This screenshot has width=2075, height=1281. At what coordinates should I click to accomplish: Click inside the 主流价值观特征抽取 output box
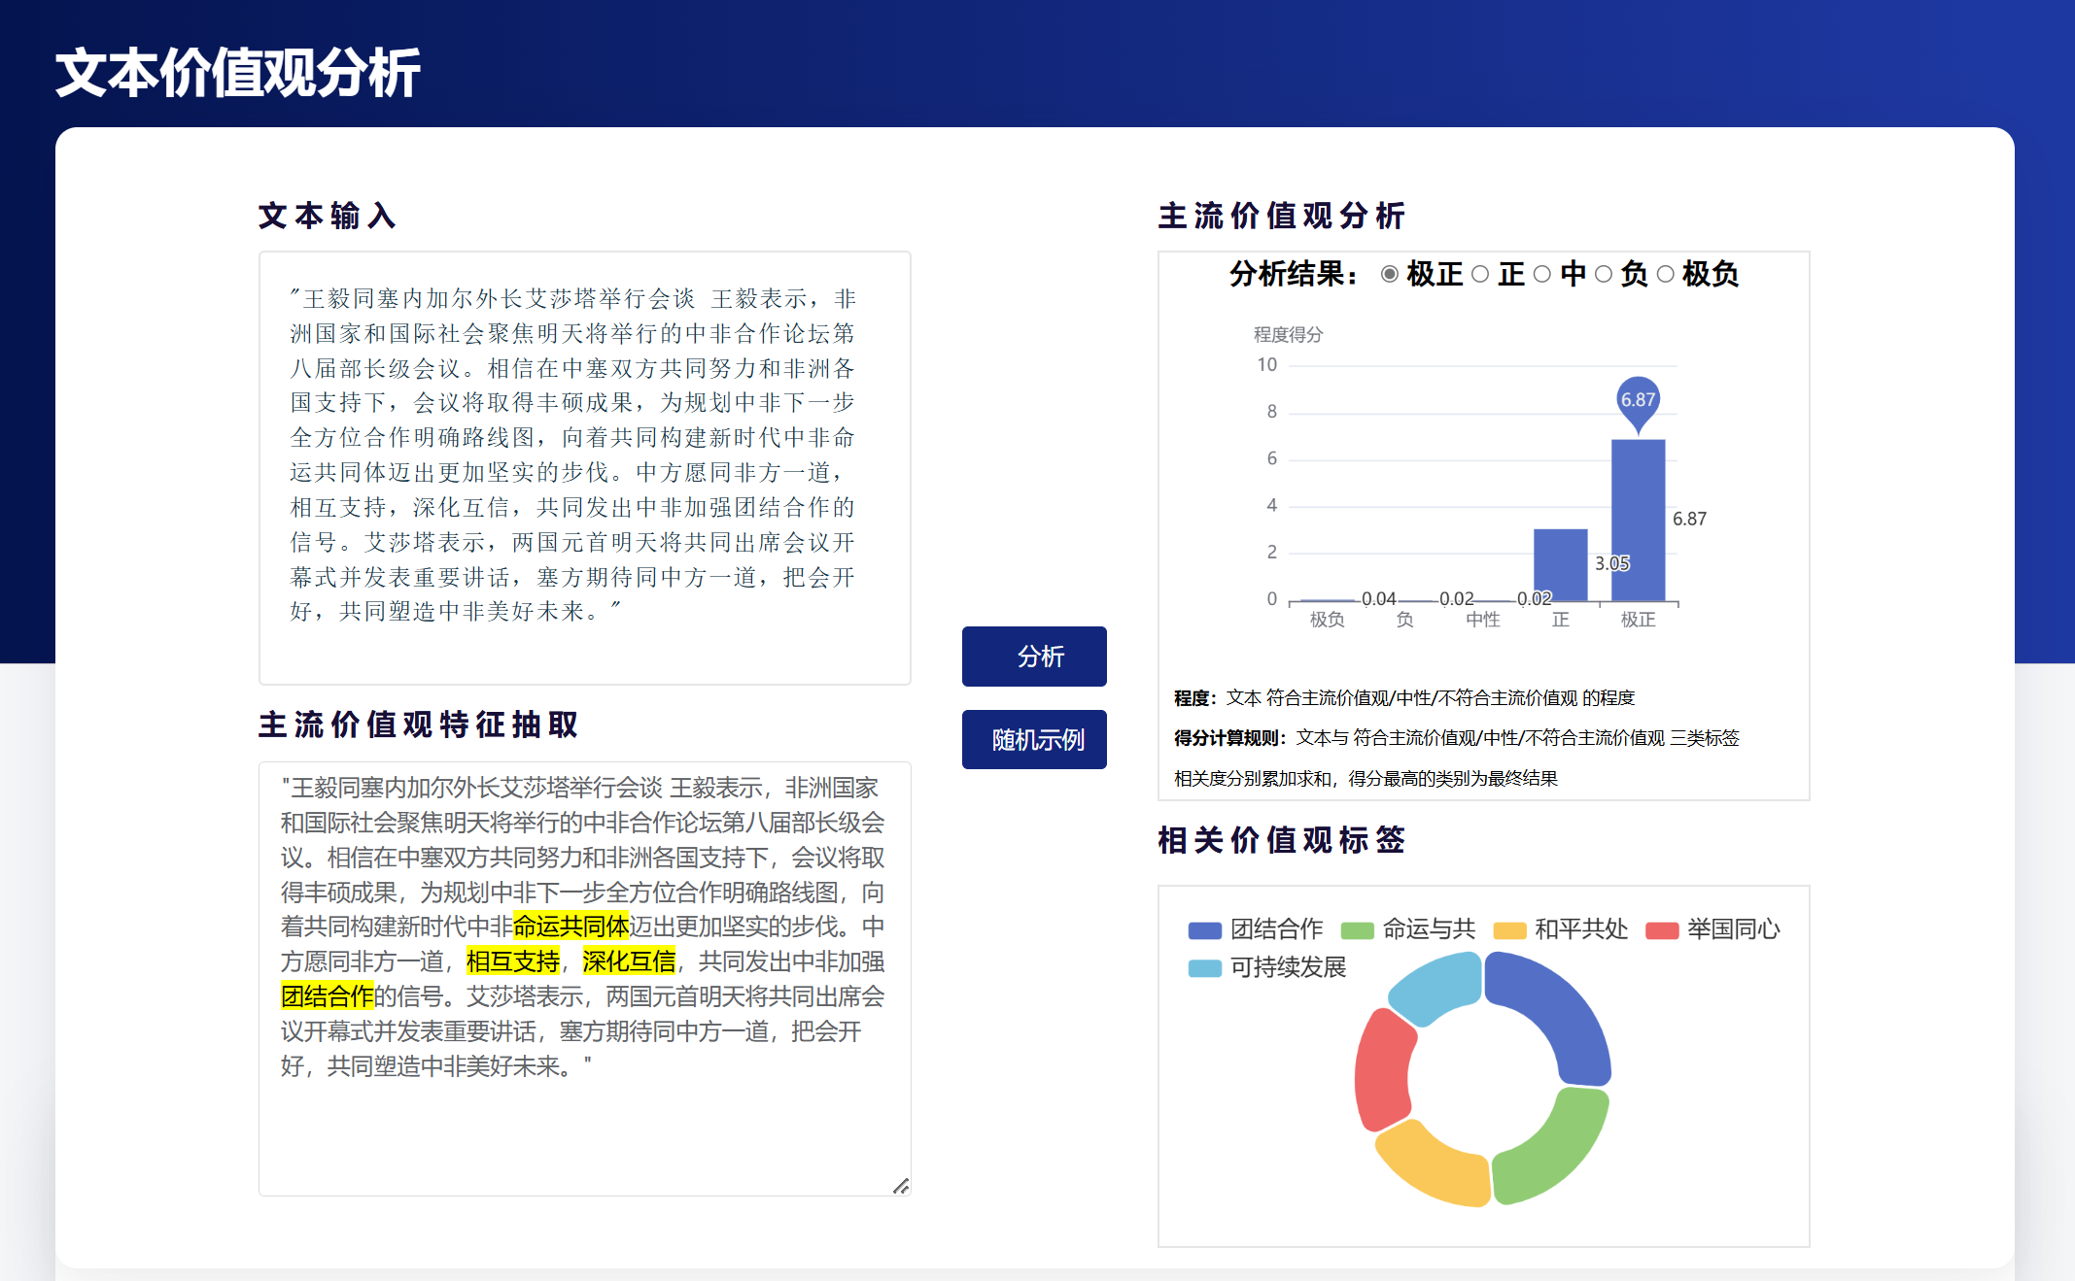pyautogui.click(x=585, y=979)
